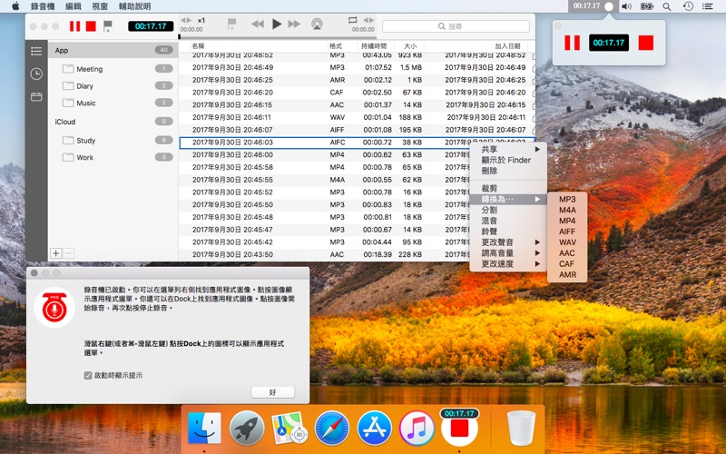
Task: Show the list view in the sidebar
Action: 36,51
